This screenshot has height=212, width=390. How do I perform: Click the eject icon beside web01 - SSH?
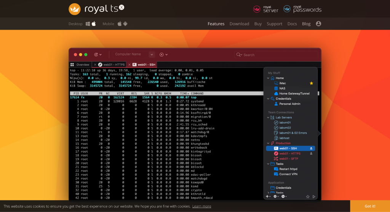311,148
